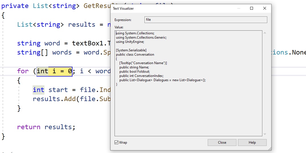
Task: Click 'public bool Foldout;' line
Action: [135, 72]
